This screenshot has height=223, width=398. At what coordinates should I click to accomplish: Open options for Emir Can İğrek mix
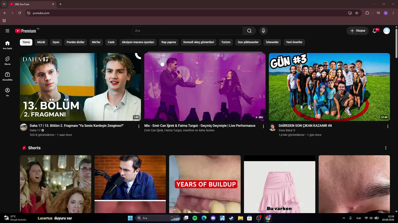pos(263,126)
